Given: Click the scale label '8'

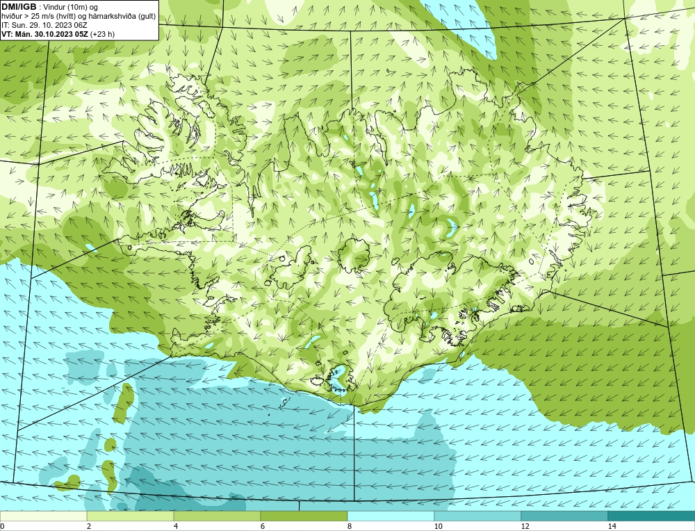Looking at the screenshot, I should tap(350, 526).
